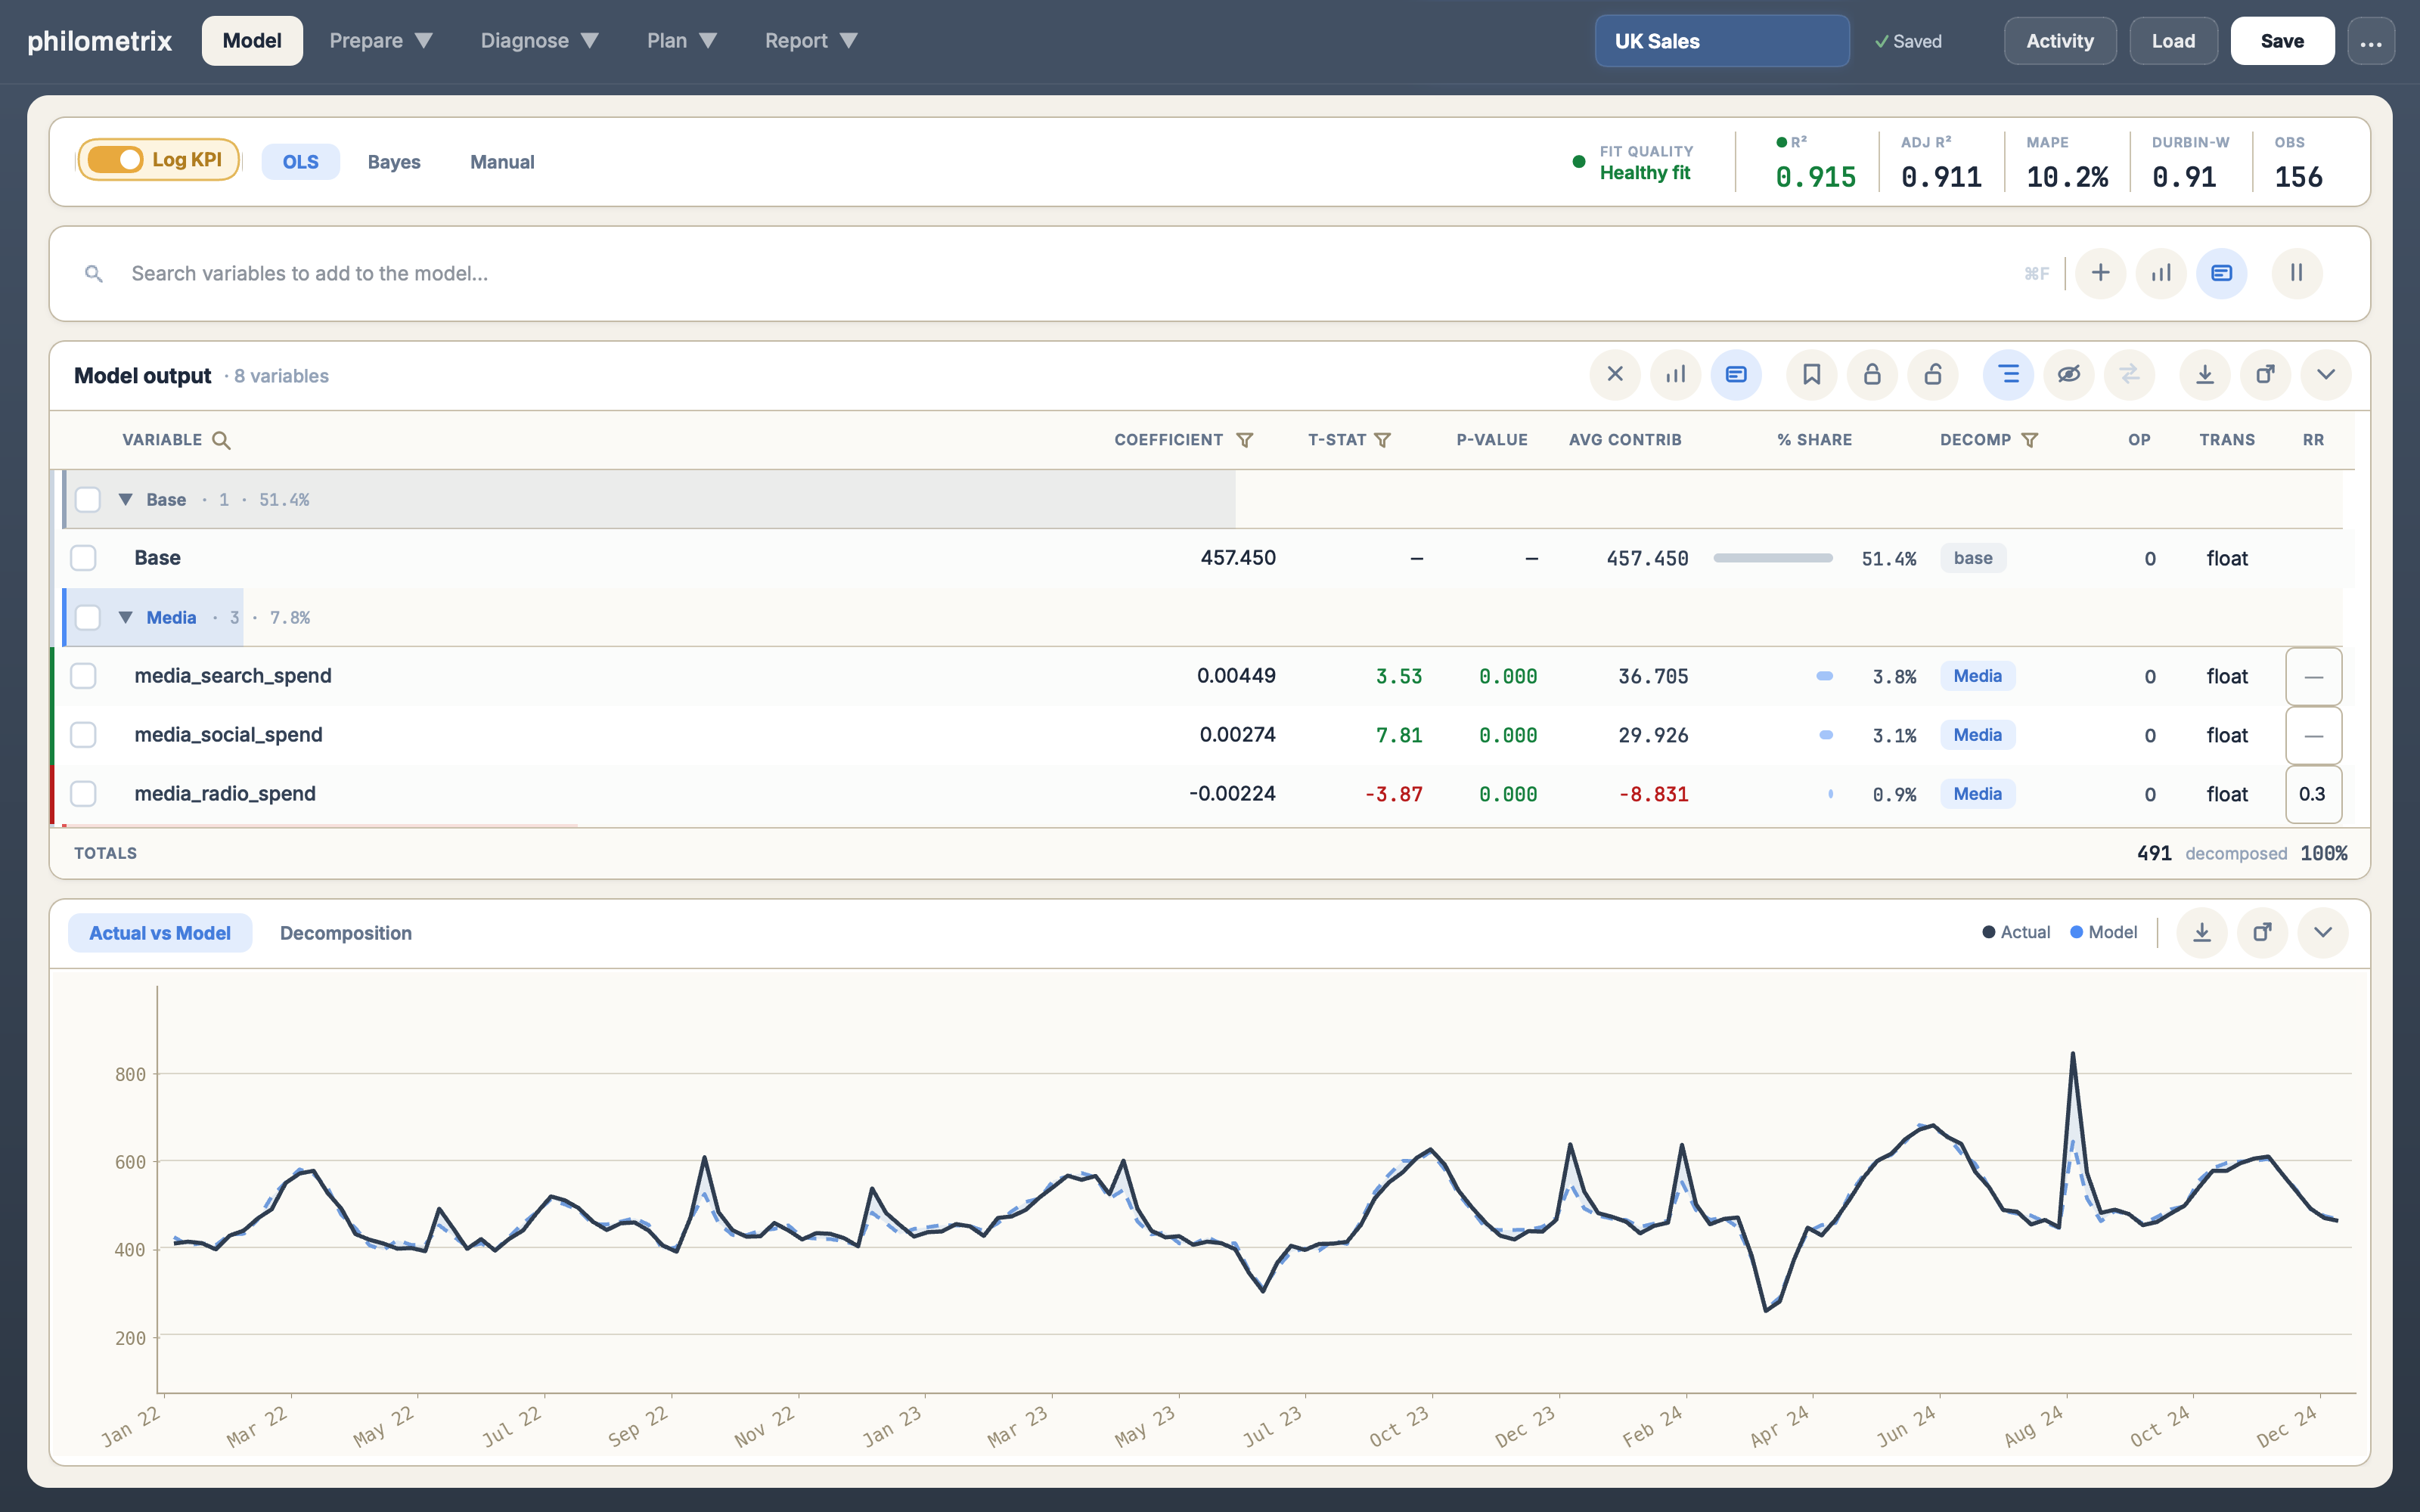Viewport: 2420px width, 1512px height.
Task: Collapse the Model output panel chevron
Action: point(2326,375)
